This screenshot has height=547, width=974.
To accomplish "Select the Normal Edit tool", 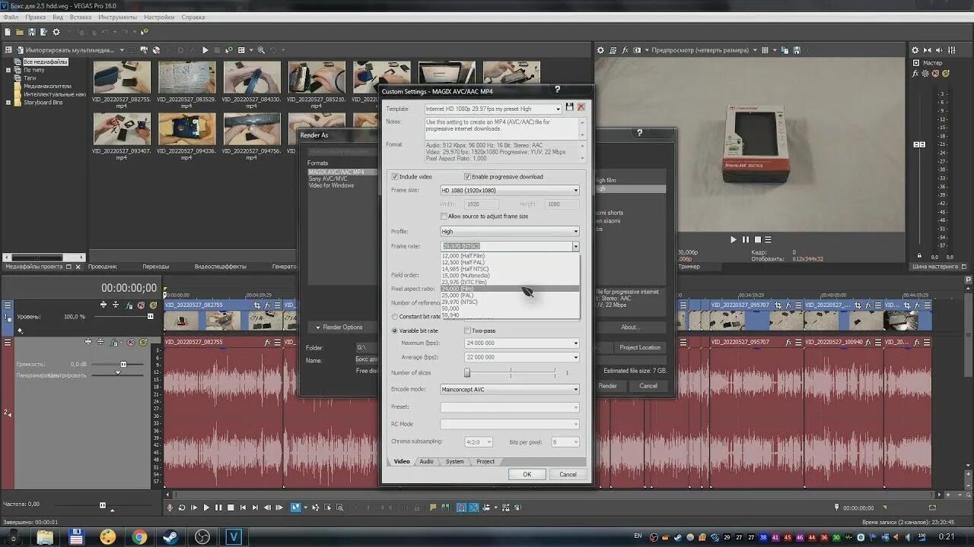I will point(295,507).
